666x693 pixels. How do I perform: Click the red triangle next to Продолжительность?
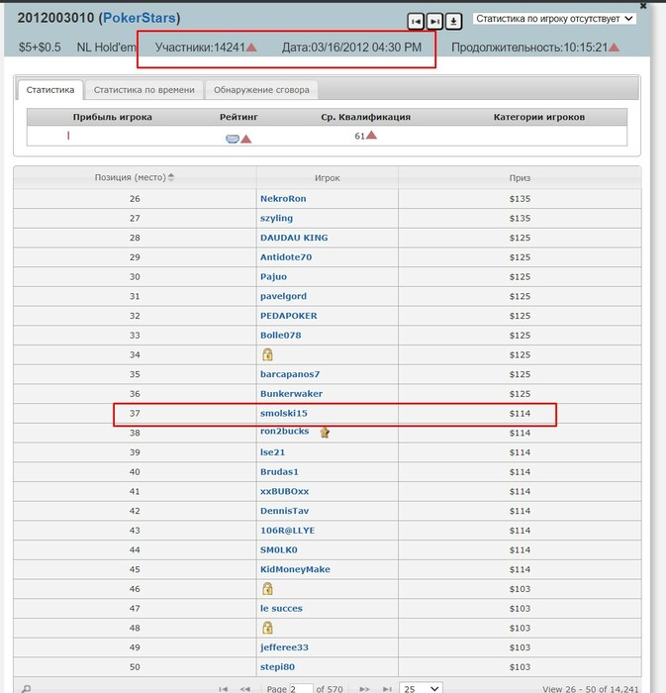[614, 47]
